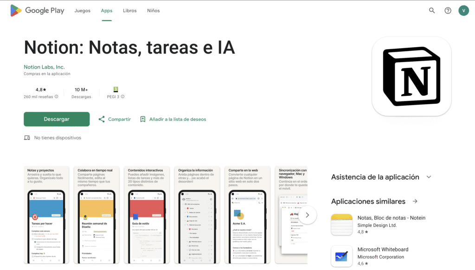Show next screenshots with the arrow
Screen dimensions: 475x270
pos(308,215)
